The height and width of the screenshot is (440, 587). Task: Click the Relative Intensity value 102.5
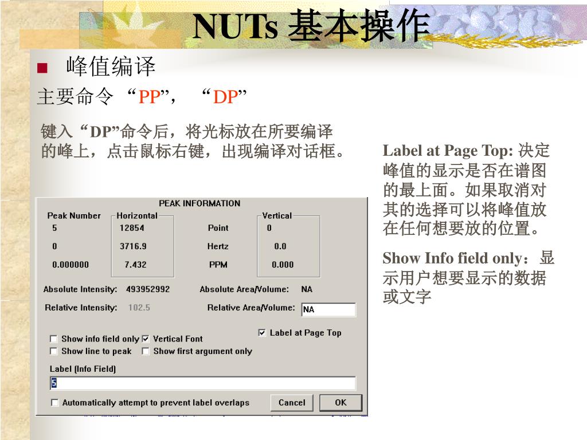tap(139, 308)
